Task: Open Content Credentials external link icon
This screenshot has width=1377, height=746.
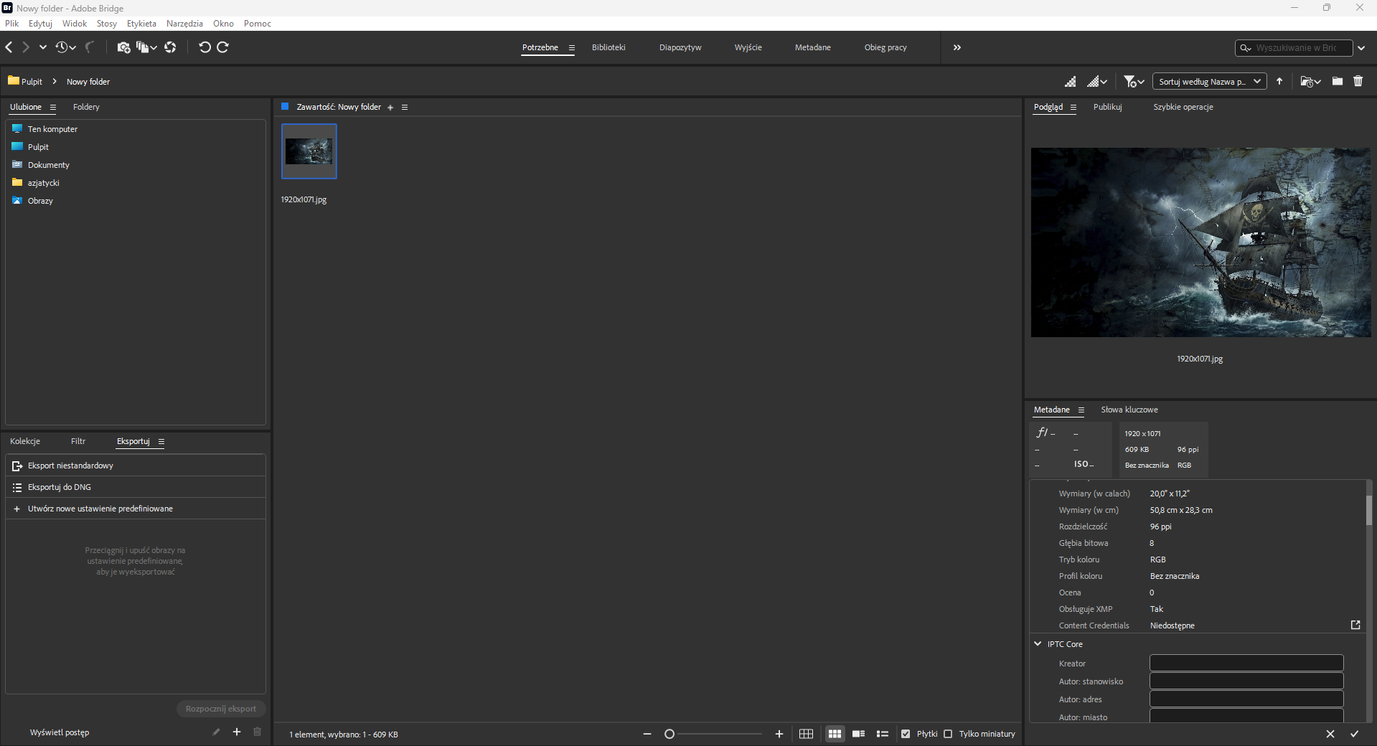Action: [x=1355, y=625]
